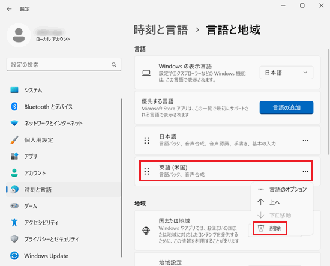The width and height of the screenshot is (330, 266).
Task: Open the more options for 英語 (米国)
Action: click(305, 171)
